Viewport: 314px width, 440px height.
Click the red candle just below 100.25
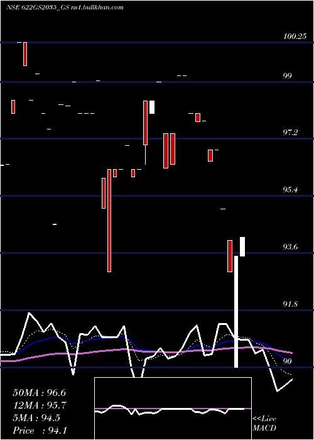[25, 54]
